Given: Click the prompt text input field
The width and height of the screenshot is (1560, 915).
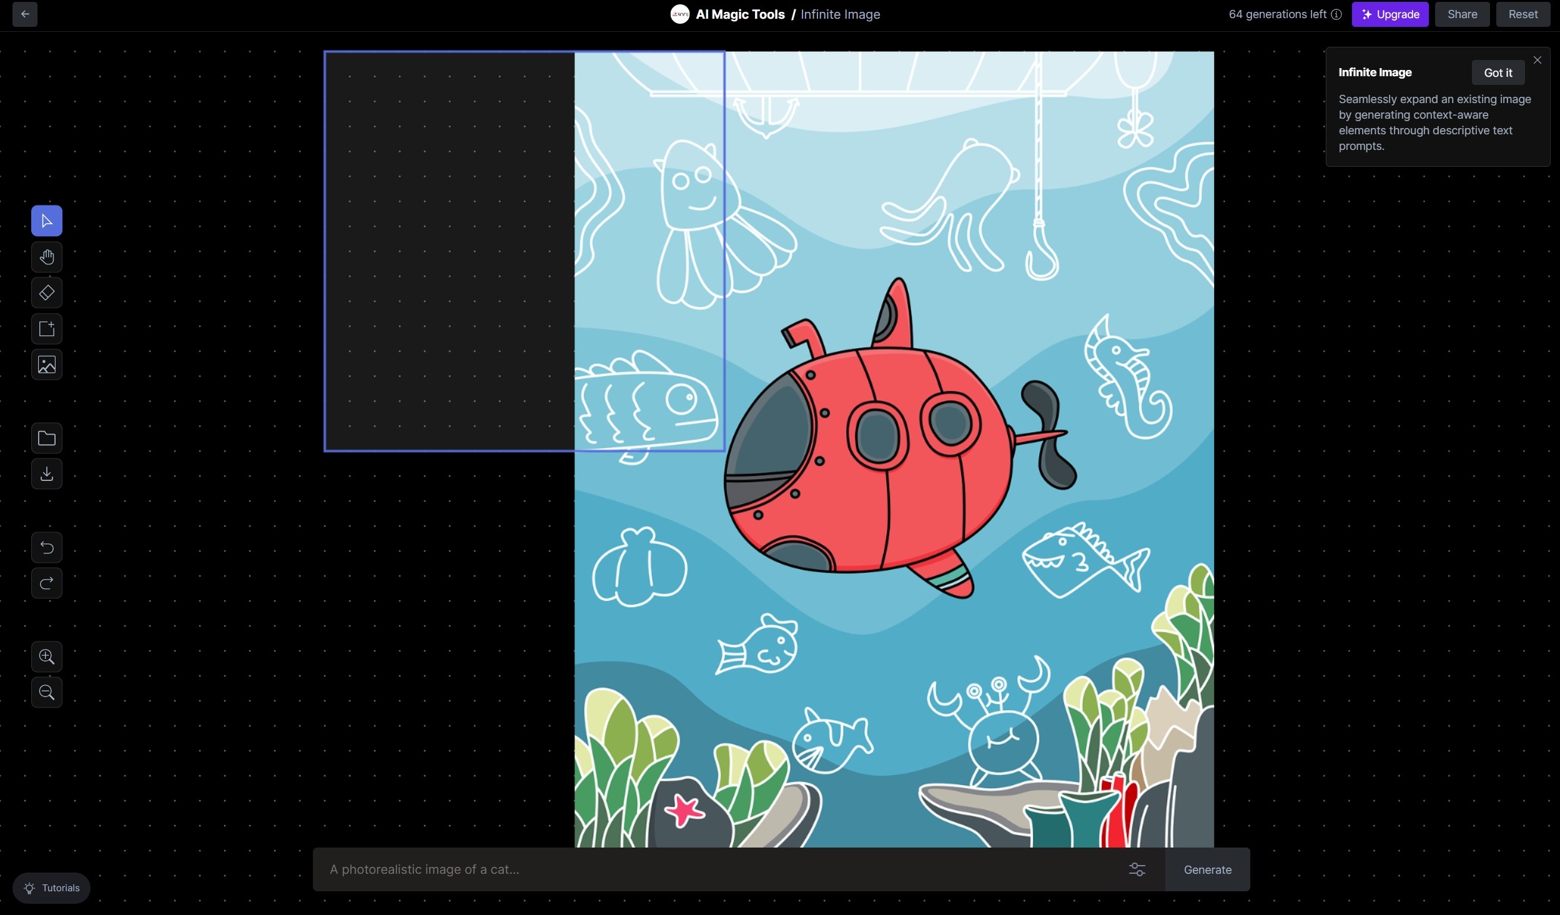Looking at the screenshot, I should [718, 869].
